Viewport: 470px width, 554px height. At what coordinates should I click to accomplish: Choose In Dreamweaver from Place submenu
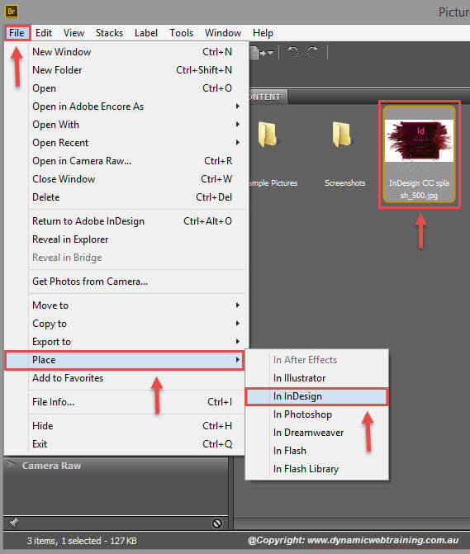316,433
